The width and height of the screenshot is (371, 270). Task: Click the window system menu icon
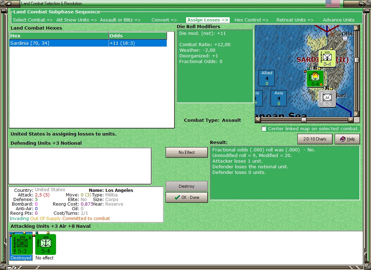tap(8, 4)
